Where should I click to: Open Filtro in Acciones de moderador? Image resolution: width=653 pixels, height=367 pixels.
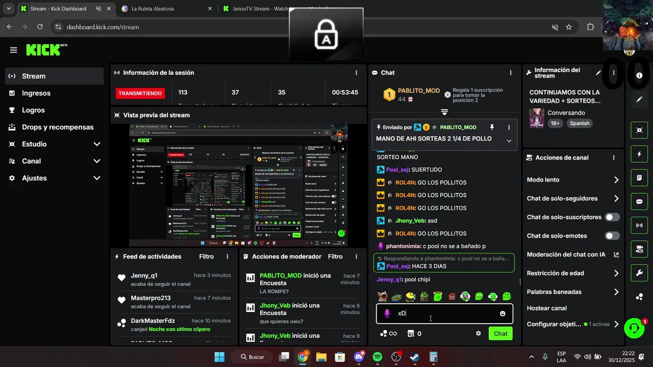tap(335, 257)
